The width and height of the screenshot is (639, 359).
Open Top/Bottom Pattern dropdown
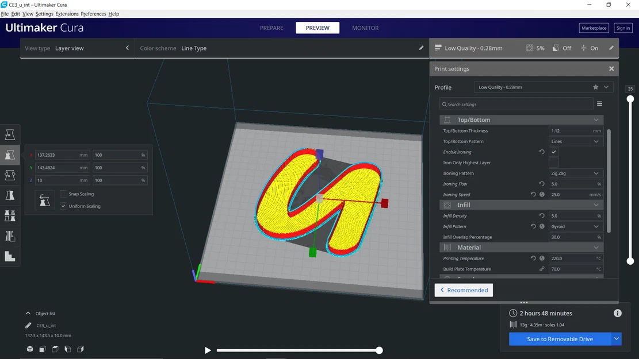pyautogui.click(x=575, y=141)
